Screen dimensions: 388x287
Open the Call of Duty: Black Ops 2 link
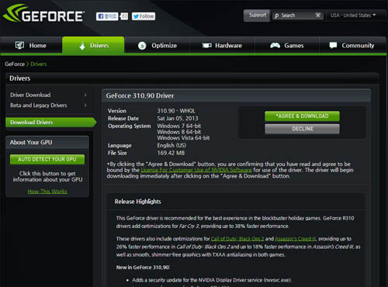tap(237, 239)
